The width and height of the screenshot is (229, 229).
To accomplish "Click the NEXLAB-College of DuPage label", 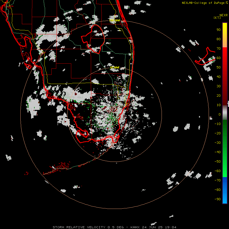I will pyautogui.click(x=204, y=3).
